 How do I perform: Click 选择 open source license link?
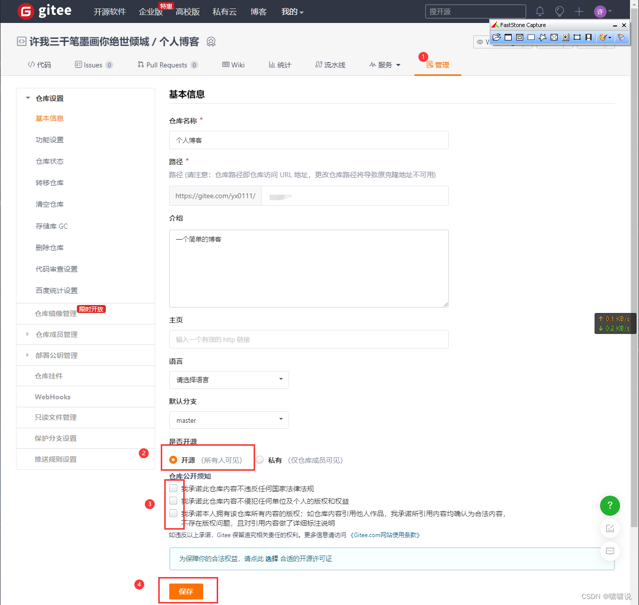click(x=272, y=559)
